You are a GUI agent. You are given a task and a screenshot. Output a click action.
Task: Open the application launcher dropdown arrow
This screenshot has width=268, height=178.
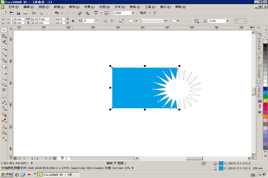101,13
